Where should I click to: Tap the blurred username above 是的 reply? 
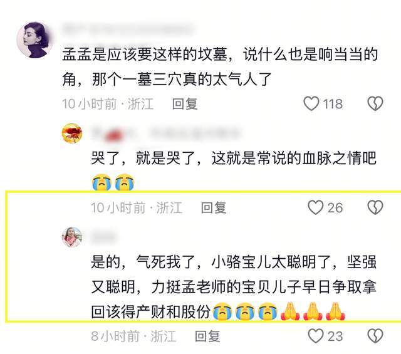click(x=103, y=237)
